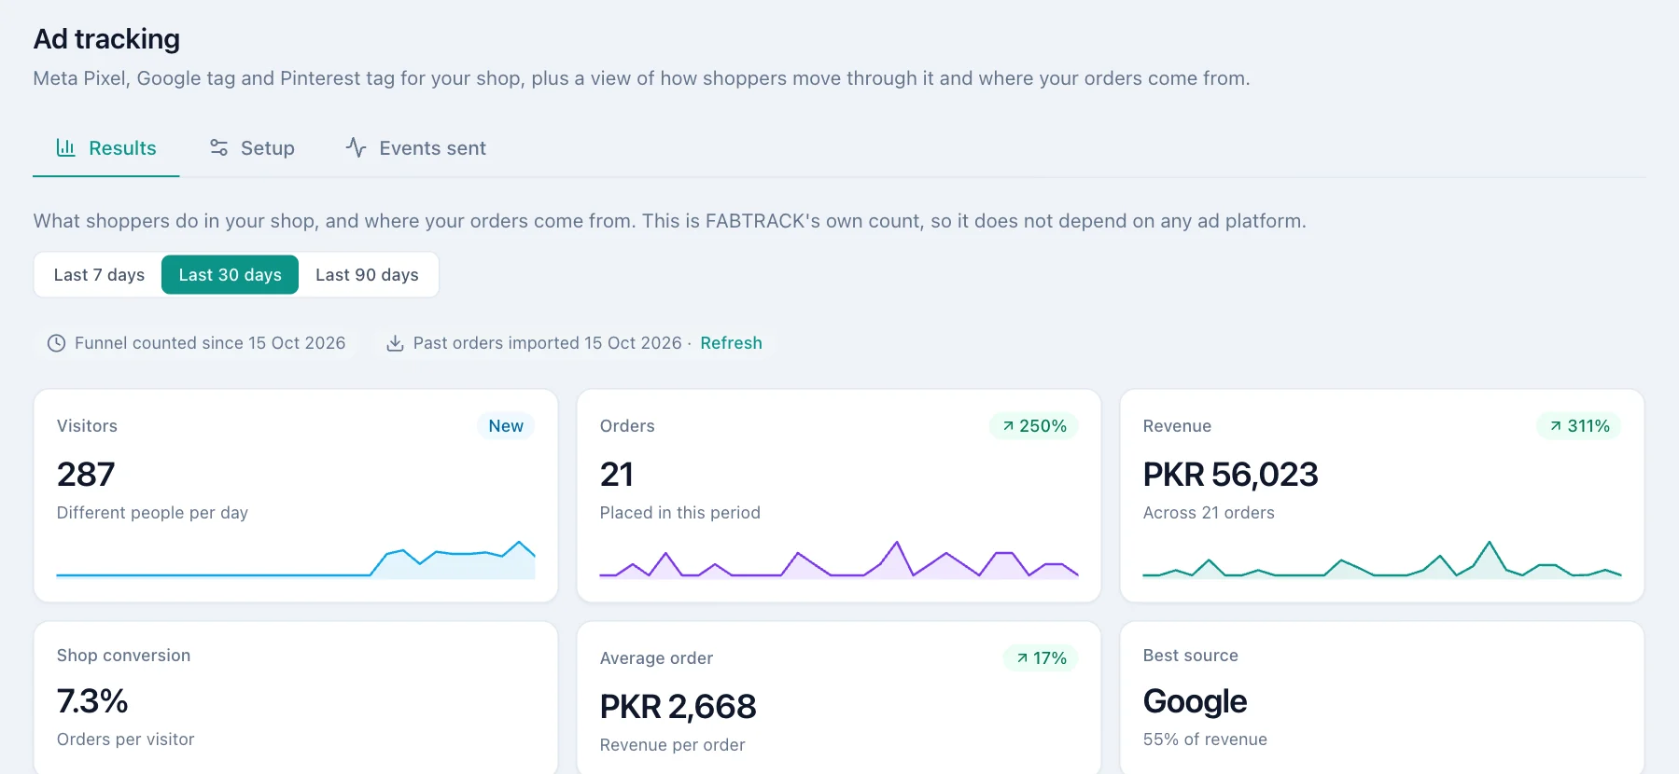
Task: Click the Orders purple sparkline chart
Action: (839, 560)
